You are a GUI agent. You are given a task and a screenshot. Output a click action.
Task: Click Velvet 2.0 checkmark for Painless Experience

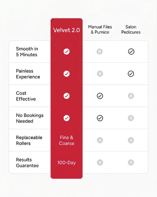click(66, 74)
